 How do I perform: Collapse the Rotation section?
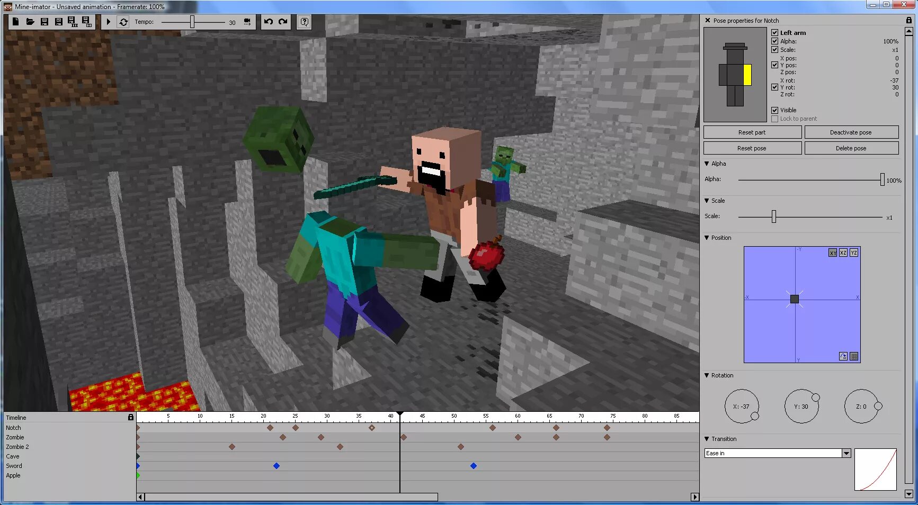pyautogui.click(x=707, y=375)
